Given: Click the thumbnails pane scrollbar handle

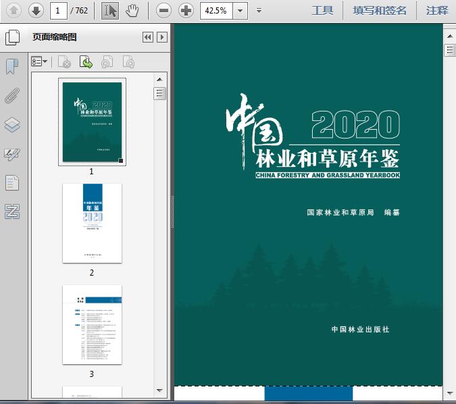Looking at the screenshot, I should (159, 93).
